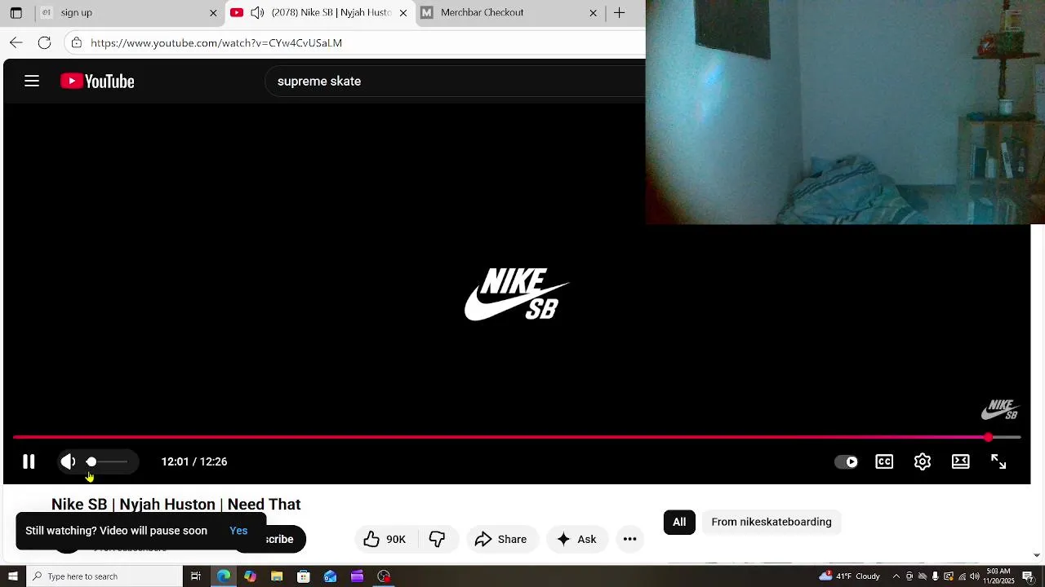Select the From nikeskateboarding chip

pyautogui.click(x=772, y=522)
